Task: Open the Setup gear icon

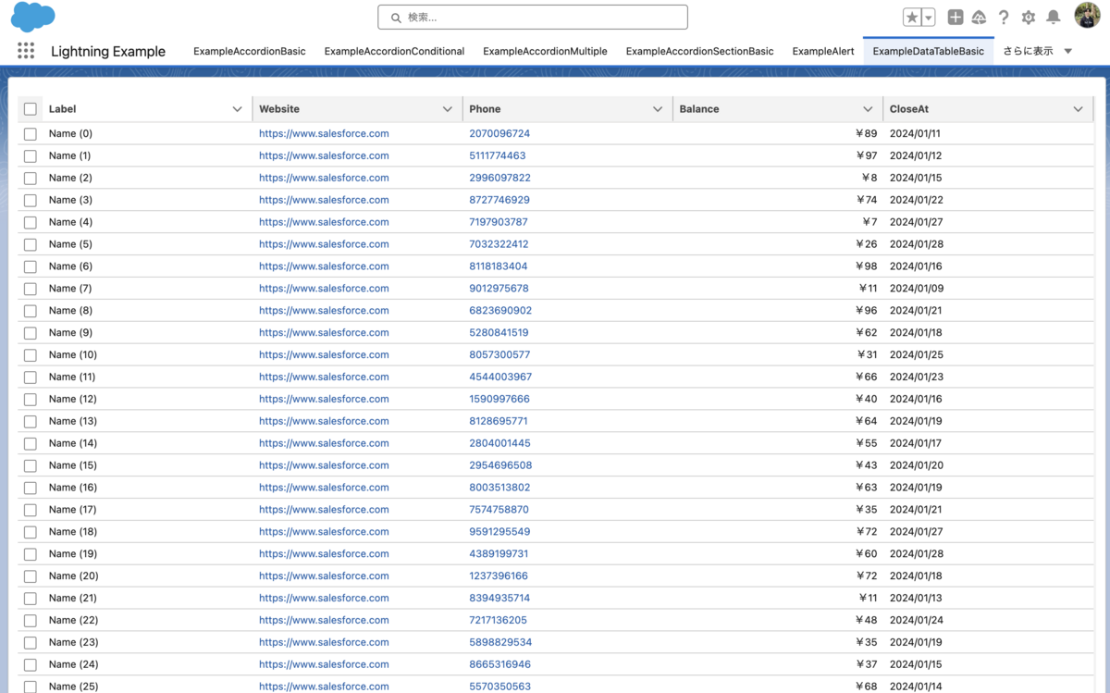Action: pyautogui.click(x=1028, y=16)
